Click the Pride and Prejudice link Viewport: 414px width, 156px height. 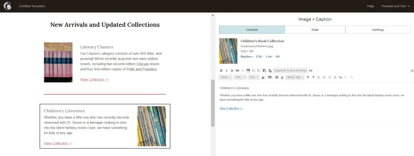click(142, 69)
